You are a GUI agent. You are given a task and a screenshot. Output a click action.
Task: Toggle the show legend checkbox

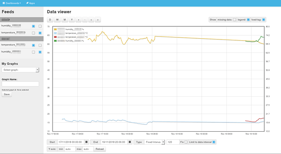(248, 20)
